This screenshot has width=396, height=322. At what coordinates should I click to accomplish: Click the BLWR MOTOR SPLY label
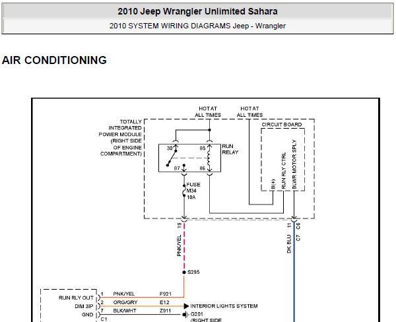click(x=294, y=164)
